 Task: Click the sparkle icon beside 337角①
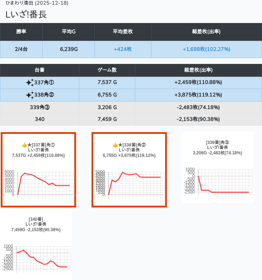pos(29,83)
